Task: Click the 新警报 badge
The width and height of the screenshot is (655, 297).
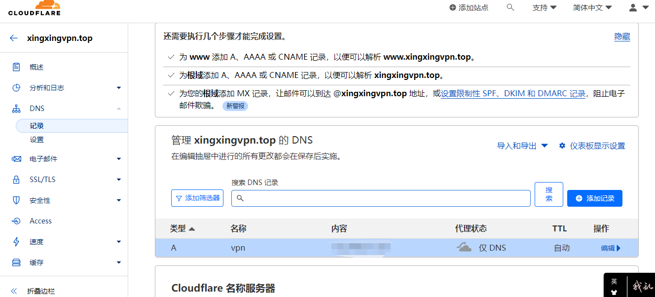Action: (235, 106)
